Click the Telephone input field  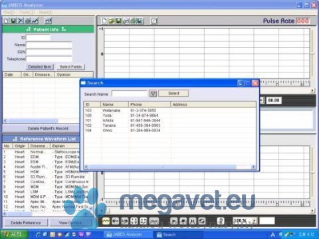pos(49,59)
